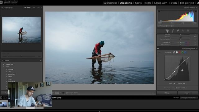Select the Red eye correction tool
This screenshot has height=112, width=199.
pyautogui.click(x=183, y=30)
